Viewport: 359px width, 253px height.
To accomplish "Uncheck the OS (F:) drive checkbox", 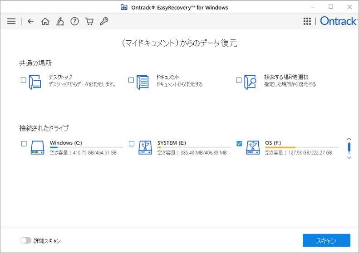I will coord(239,144).
